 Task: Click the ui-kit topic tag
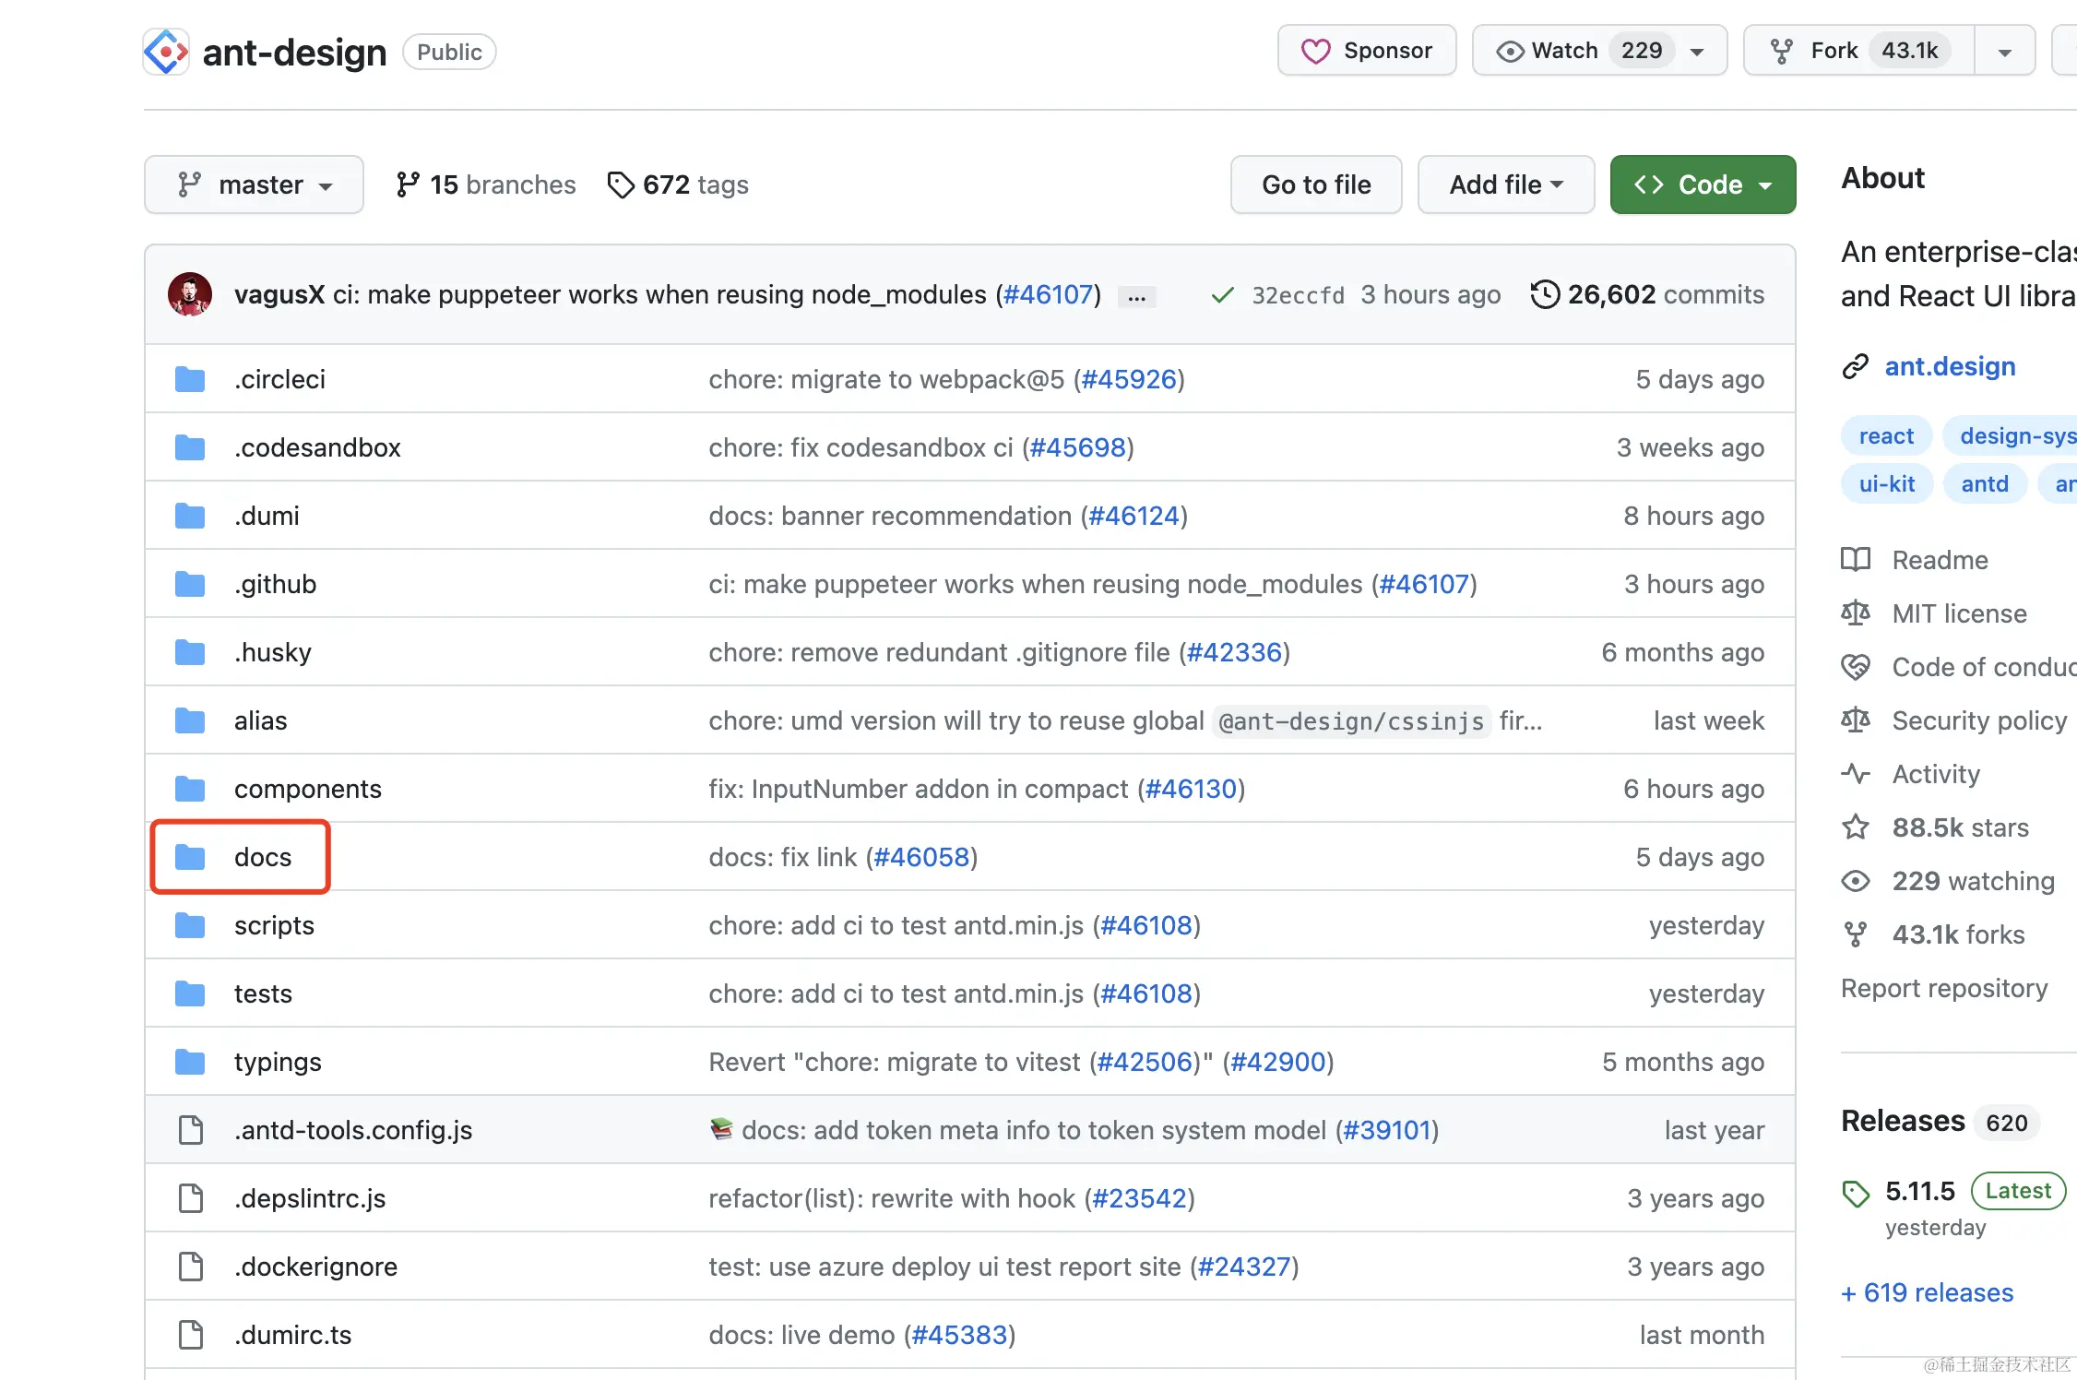coord(1887,484)
